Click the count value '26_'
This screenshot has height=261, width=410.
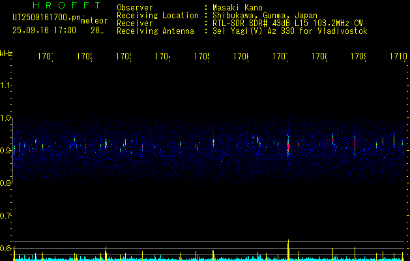click(97, 31)
